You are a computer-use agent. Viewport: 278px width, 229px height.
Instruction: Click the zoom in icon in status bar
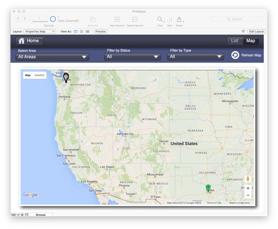tap(22, 215)
